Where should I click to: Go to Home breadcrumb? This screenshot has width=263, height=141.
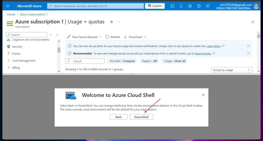pos(11,14)
